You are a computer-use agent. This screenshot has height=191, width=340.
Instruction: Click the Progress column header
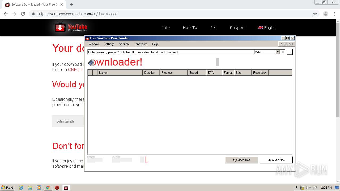click(x=174, y=72)
